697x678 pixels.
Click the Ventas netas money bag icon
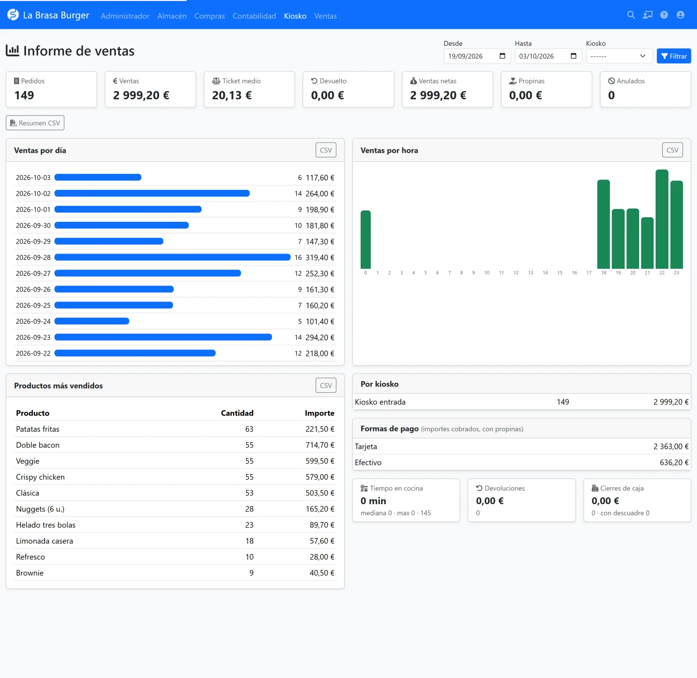point(413,81)
